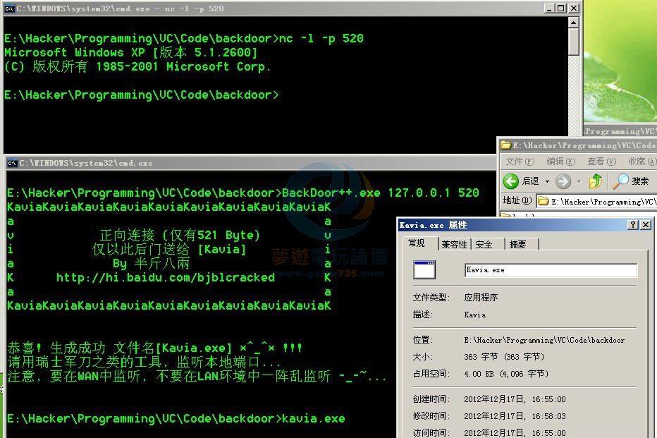This screenshot has width=657, height=438.
Task: Click the 'nc -l -p 520' command text
Action: click(x=321, y=39)
